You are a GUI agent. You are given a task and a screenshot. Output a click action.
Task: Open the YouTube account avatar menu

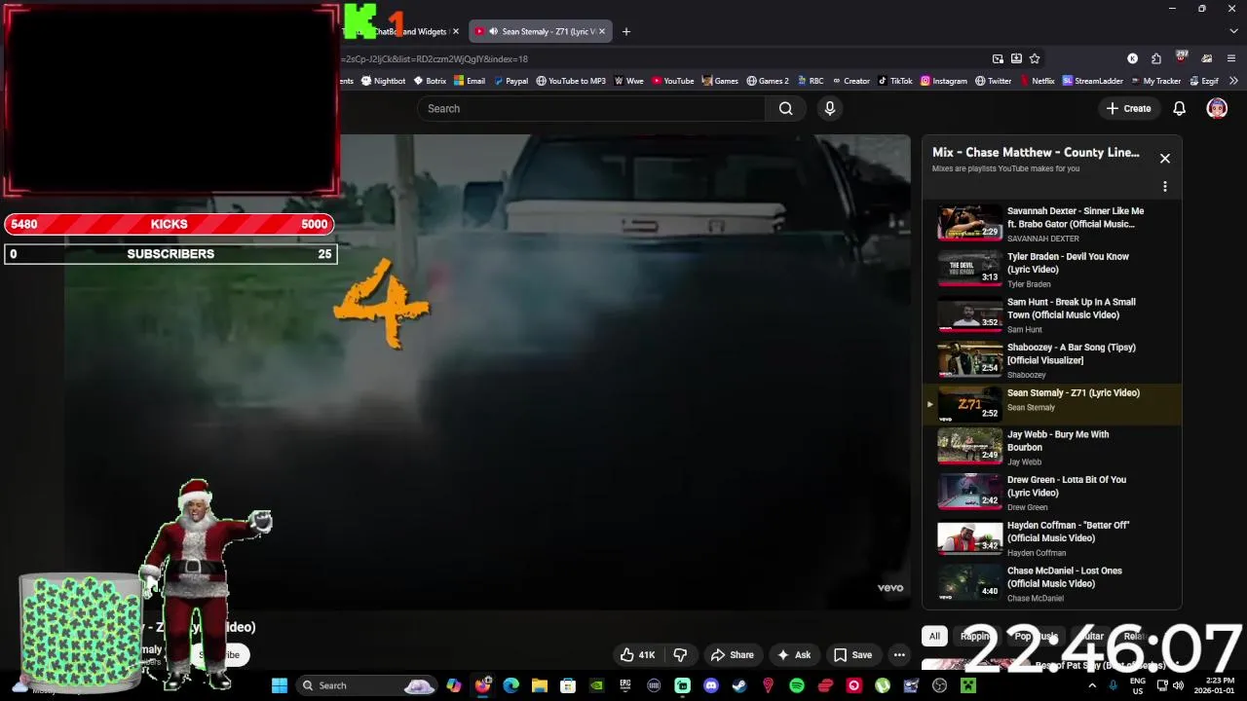click(x=1217, y=108)
